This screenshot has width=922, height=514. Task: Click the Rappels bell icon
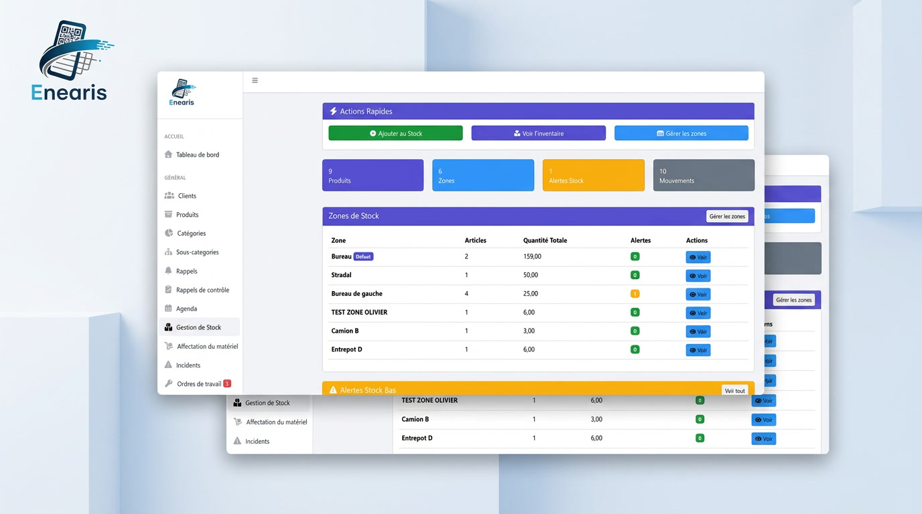pyautogui.click(x=169, y=271)
